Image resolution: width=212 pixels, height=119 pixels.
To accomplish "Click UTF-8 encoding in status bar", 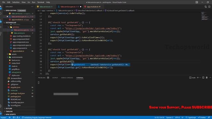I will point(177,118).
